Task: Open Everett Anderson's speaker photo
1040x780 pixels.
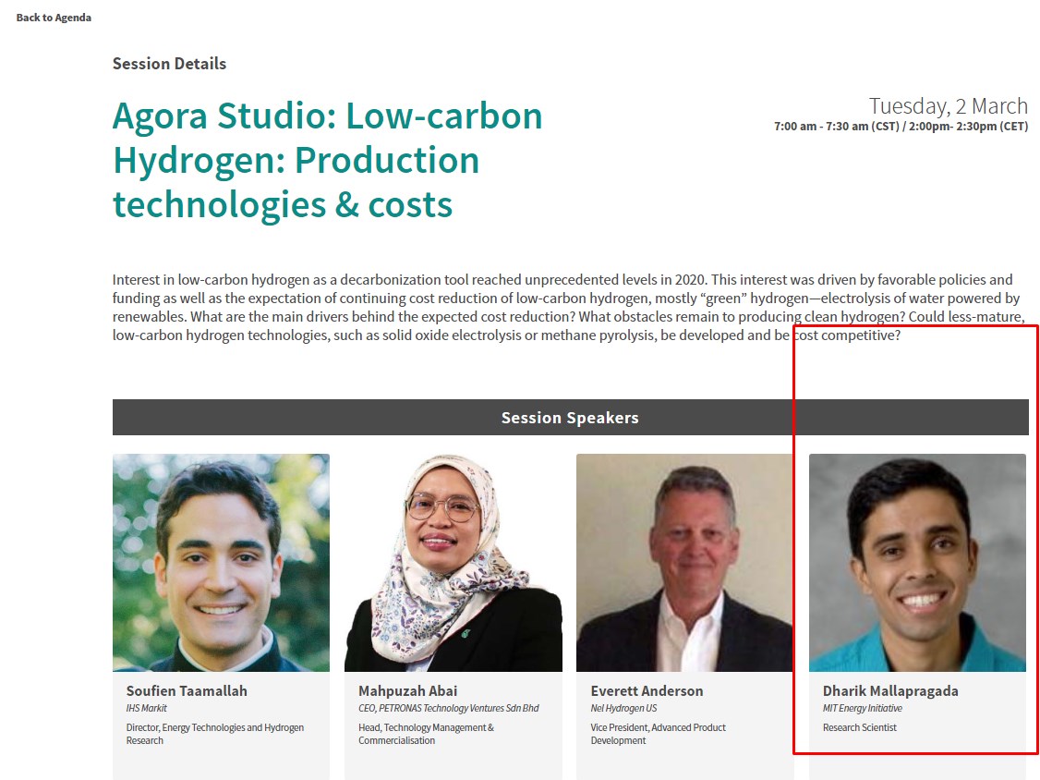Action: point(685,562)
